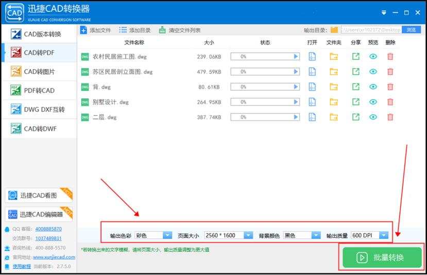Start conversion arrow for 苏区民居剖立面图.dwg
427x275 pixels.
pos(296,72)
